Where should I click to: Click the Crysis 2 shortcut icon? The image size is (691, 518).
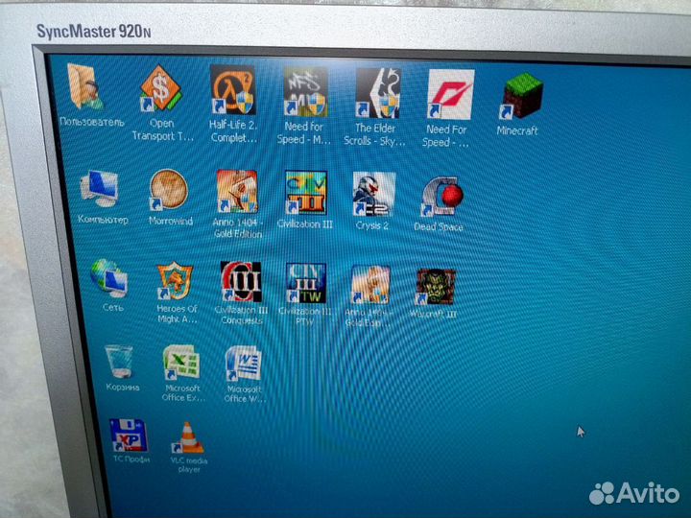point(373,194)
